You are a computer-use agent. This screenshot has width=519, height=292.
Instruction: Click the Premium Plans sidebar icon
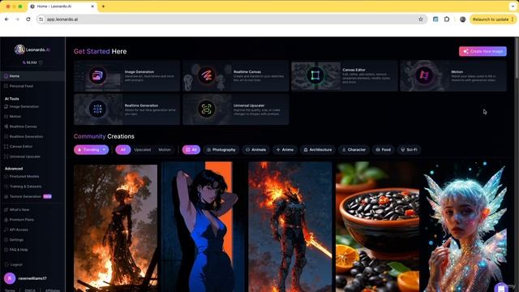6,220
